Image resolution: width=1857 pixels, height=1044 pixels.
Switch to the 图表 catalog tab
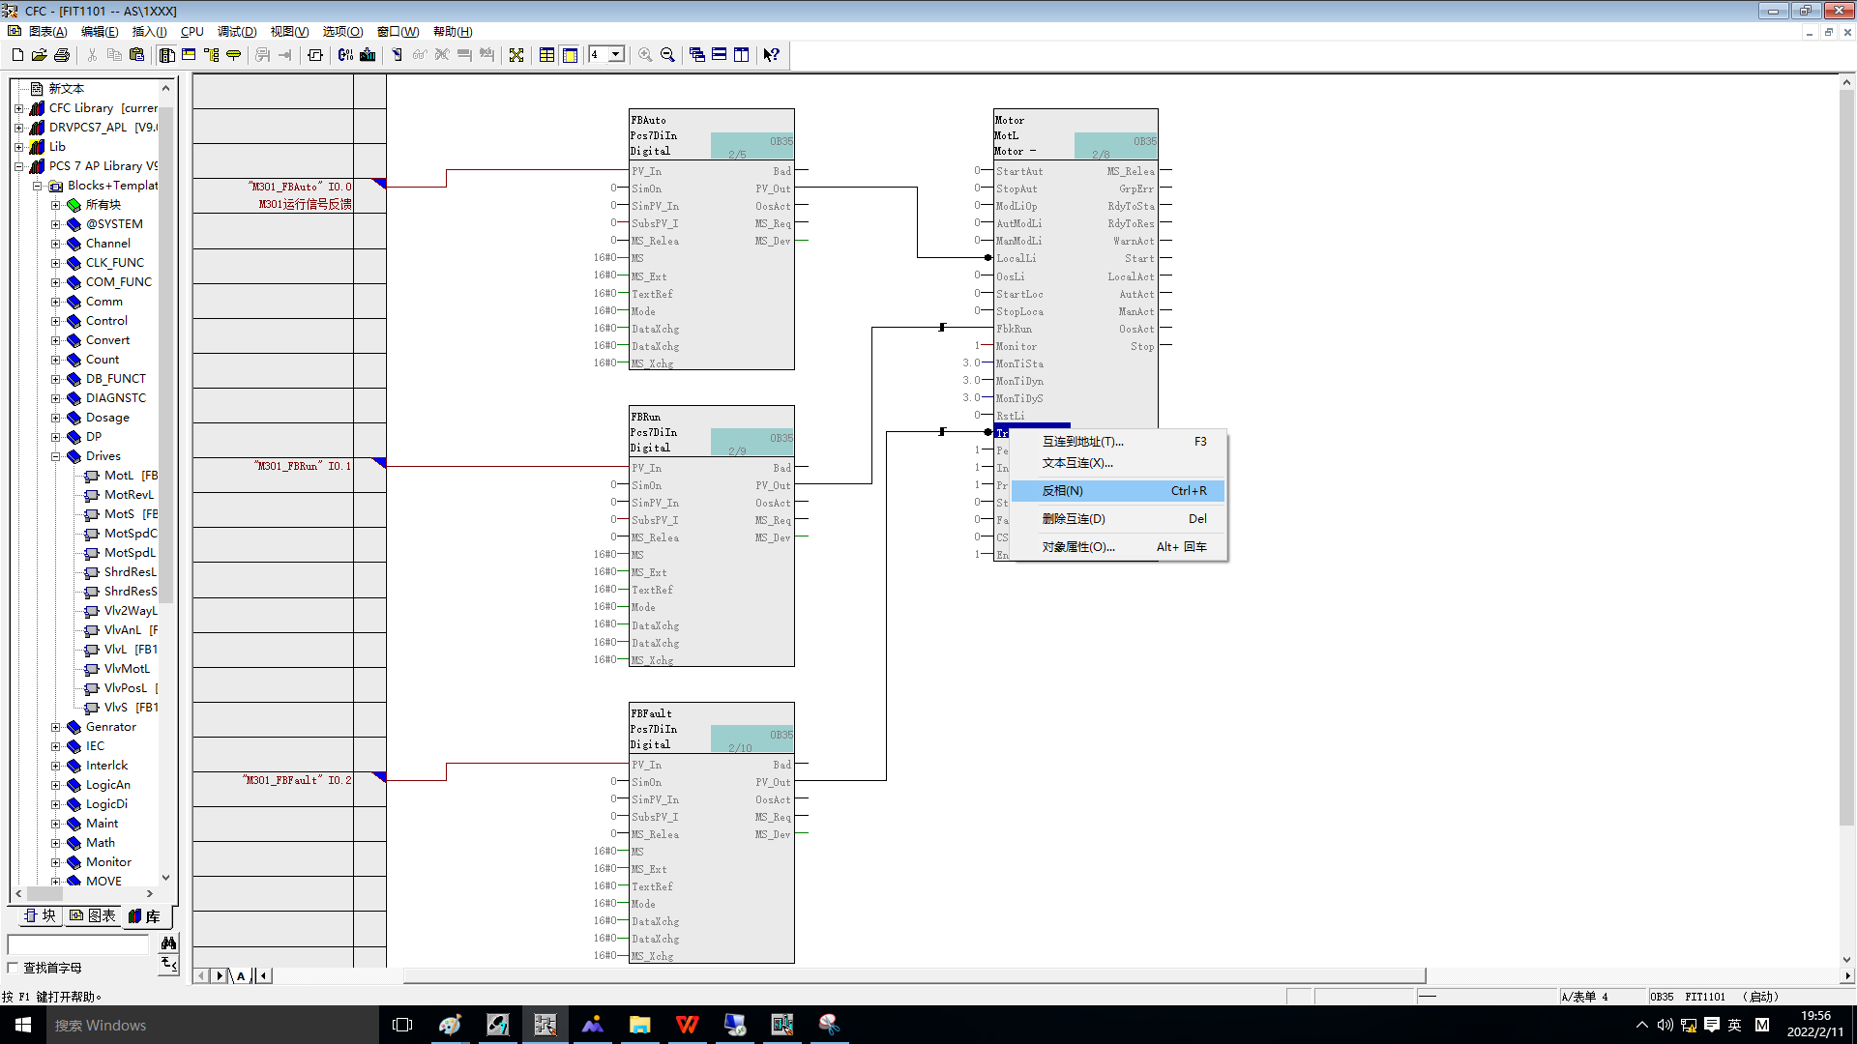pyautogui.click(x=93, y=915)
